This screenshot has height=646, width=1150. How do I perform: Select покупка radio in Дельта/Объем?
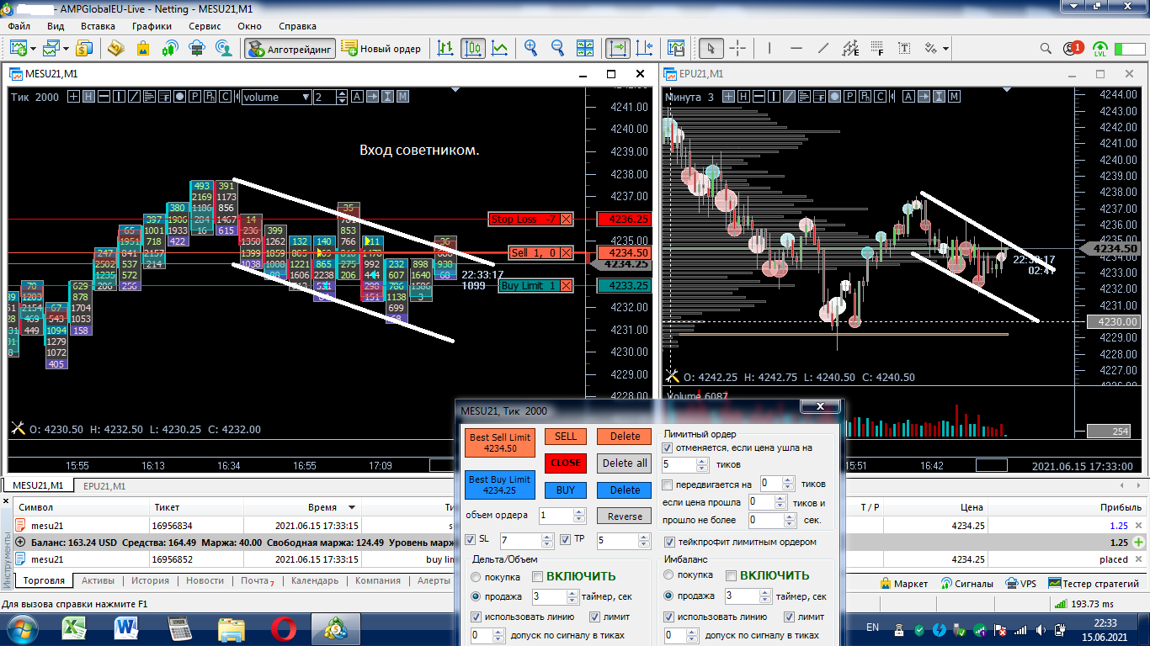(x=476, y=577)
